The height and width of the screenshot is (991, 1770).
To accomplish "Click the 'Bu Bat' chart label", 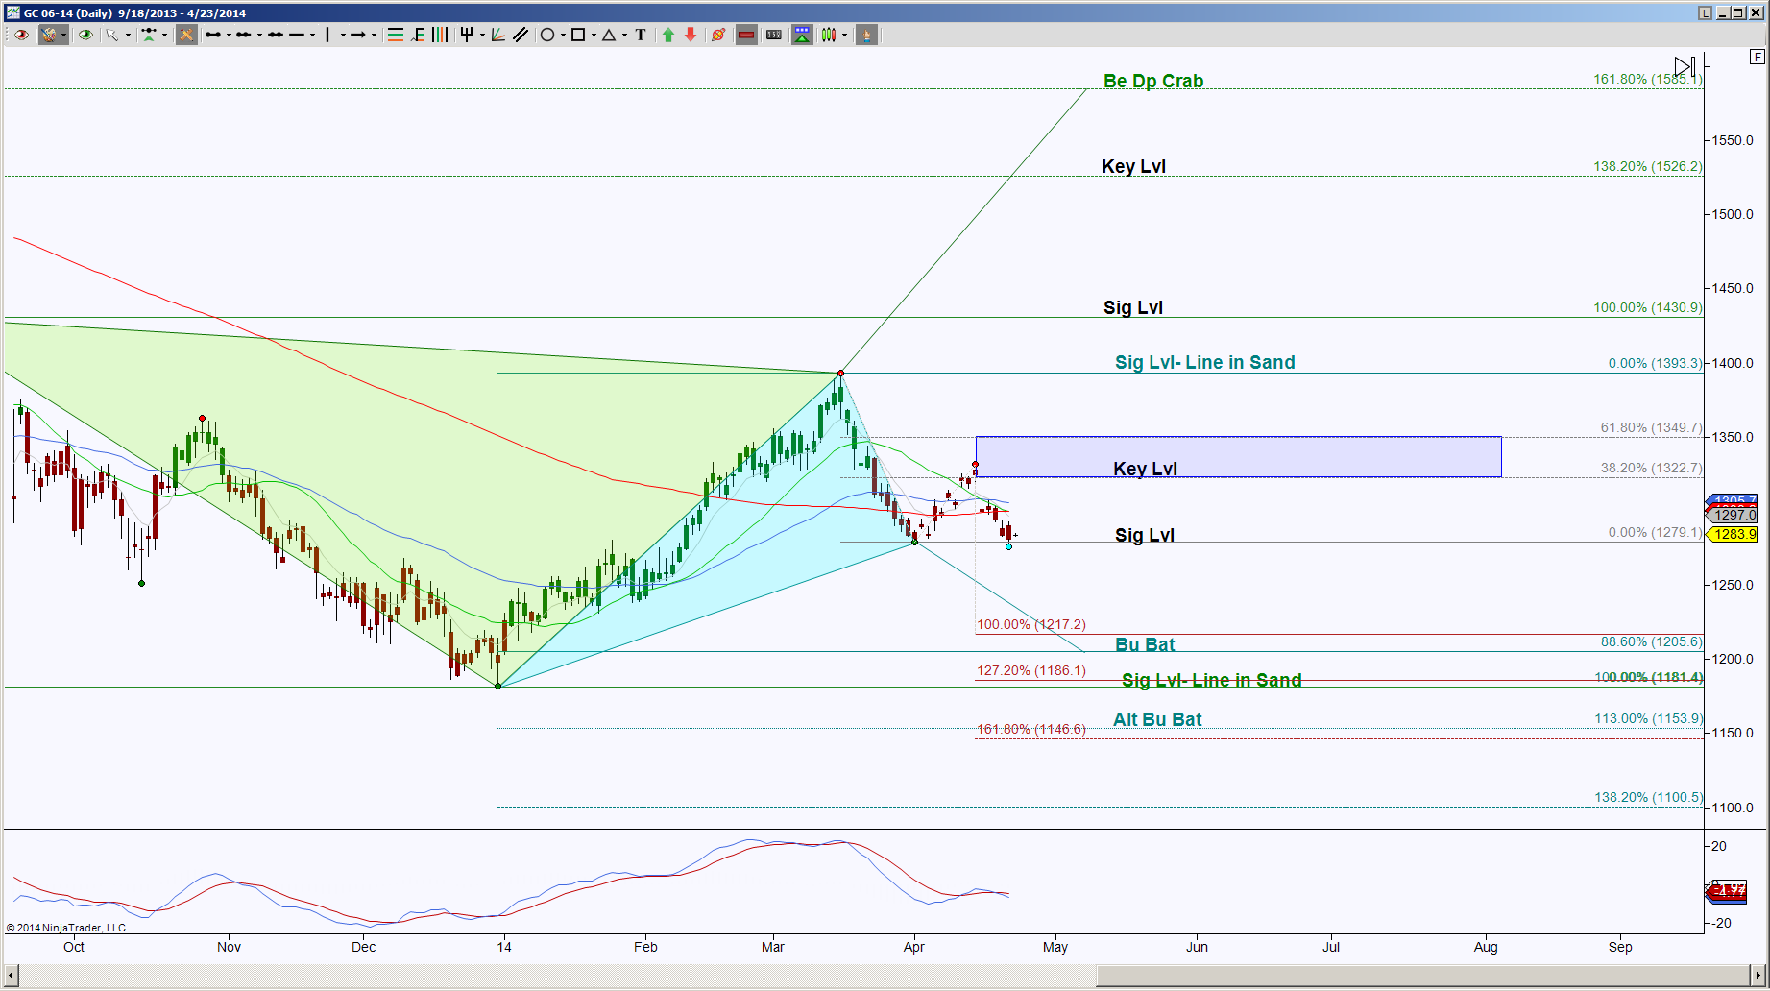I will pos(1145,644).
